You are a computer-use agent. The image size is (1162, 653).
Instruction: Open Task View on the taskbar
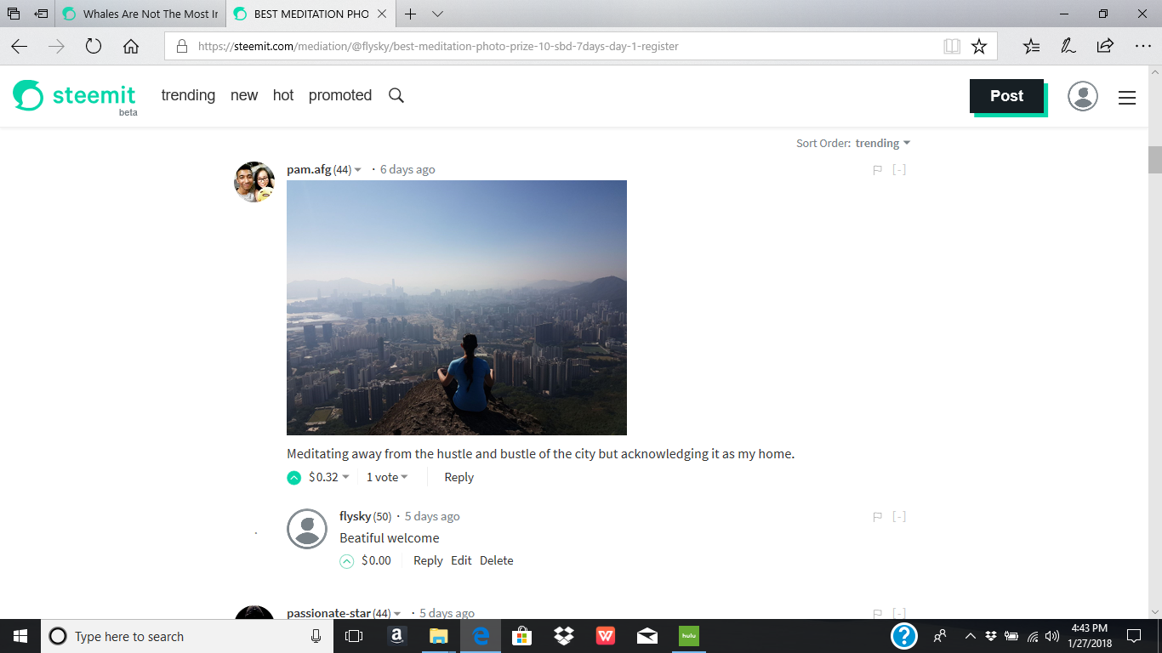pyautogui.click(x=354, y=636)
